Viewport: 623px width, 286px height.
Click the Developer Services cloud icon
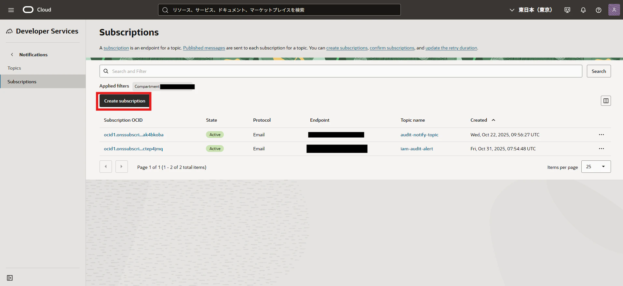click(9, 31)
